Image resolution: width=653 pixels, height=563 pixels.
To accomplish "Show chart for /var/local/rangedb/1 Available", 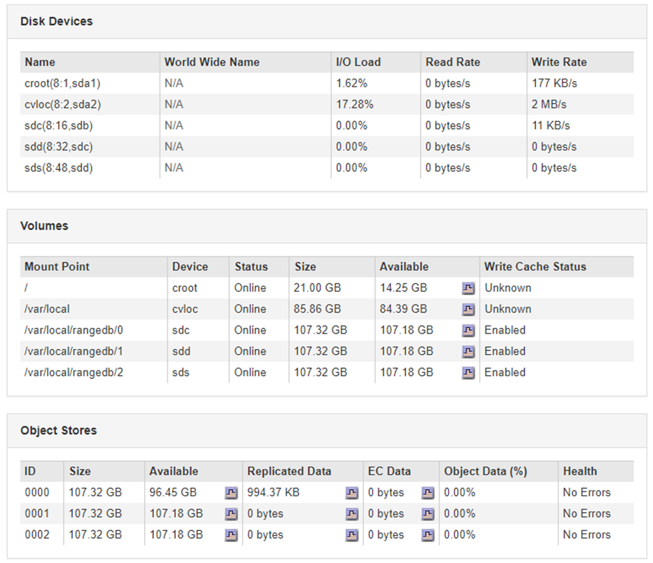I will click(468, 351).
